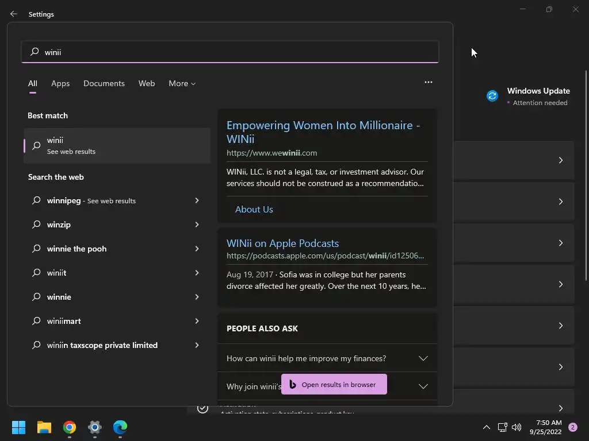Click the https://www.wewinii.com URL
Image resolution: width=589 pixels, height=441 pixels.
[271, 153]
